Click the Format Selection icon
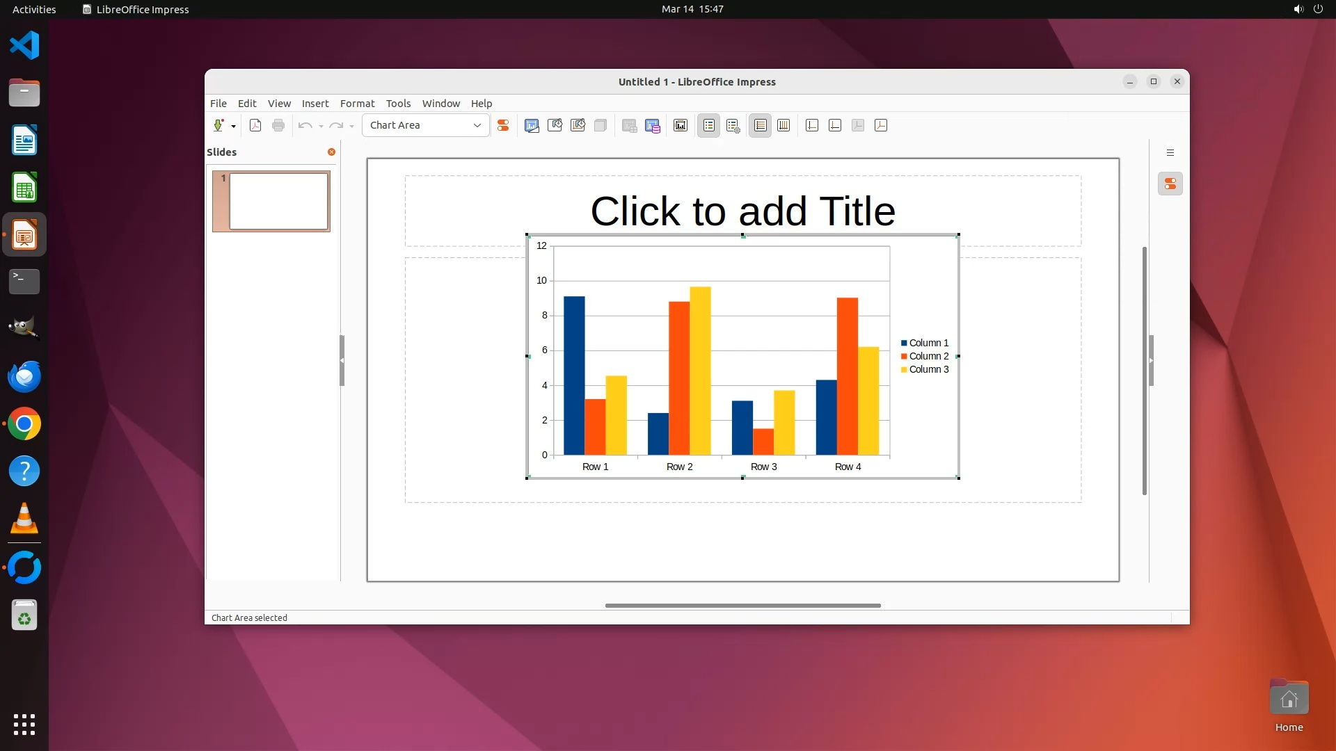Image resolution: width=1336 pixels, height=751 pixels. point(503,125)
